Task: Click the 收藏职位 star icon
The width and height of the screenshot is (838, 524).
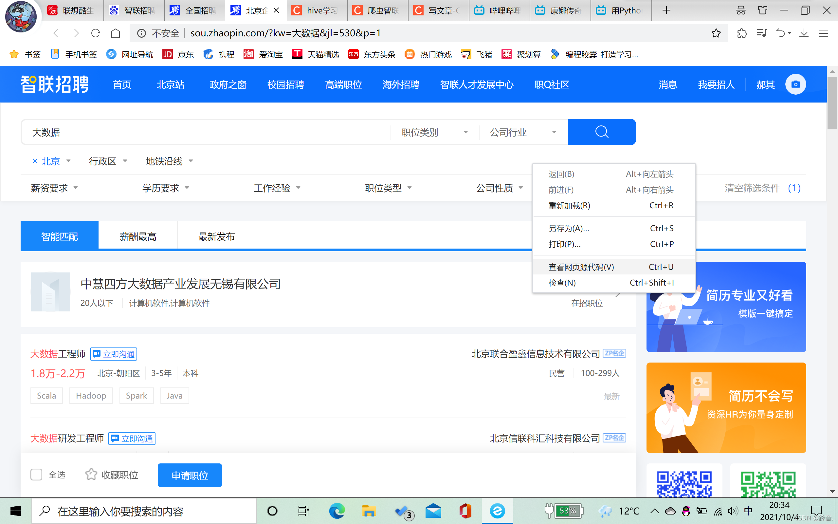Action: click(91, 475)
